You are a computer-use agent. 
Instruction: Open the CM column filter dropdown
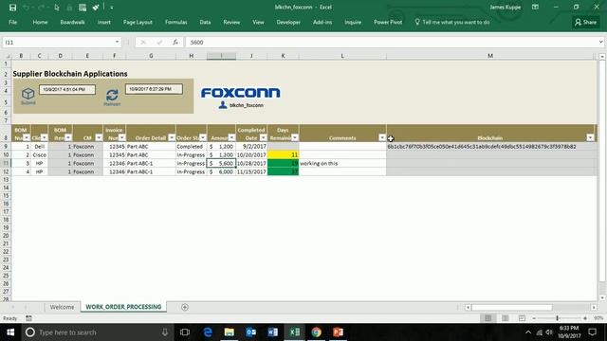pos(99,137)
